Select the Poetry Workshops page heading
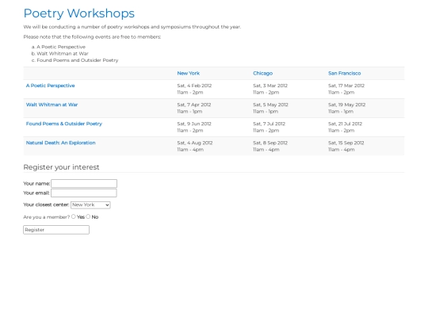 pyautogui.click(x=79, y=13)
